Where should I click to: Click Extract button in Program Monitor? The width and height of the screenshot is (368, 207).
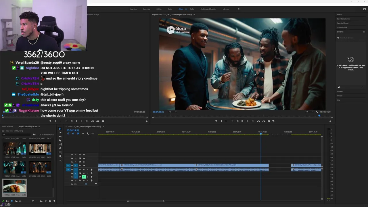[263, 121]
